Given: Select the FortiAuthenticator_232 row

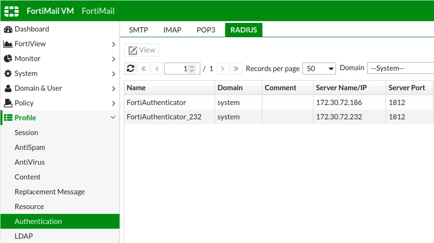Looking at the screenshot, I should (x=279, y=117).
